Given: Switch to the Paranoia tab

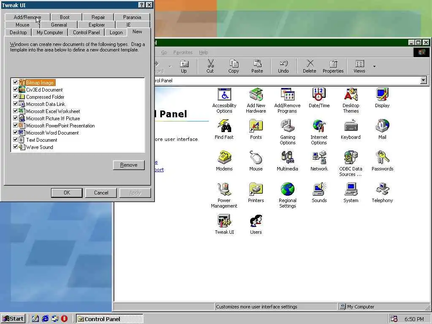Looking at the screenshot, I should click(132, 17).
